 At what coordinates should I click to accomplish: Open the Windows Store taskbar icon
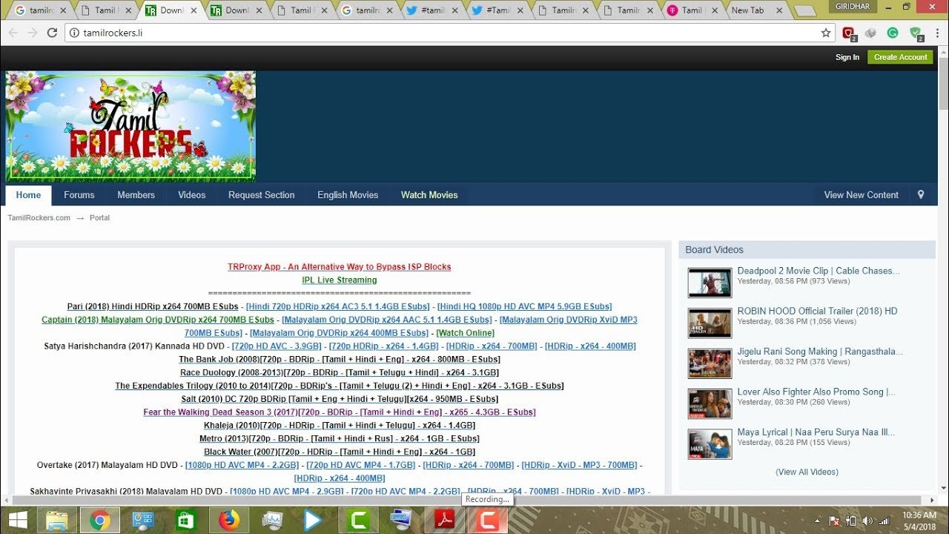pos(185,521)
